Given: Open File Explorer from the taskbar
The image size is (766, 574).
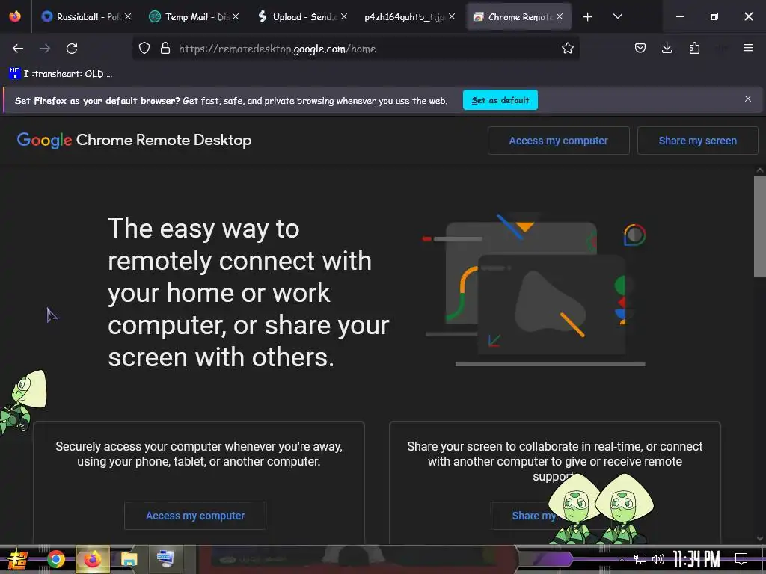Looking at the screenshot, I should coord(129,559).
